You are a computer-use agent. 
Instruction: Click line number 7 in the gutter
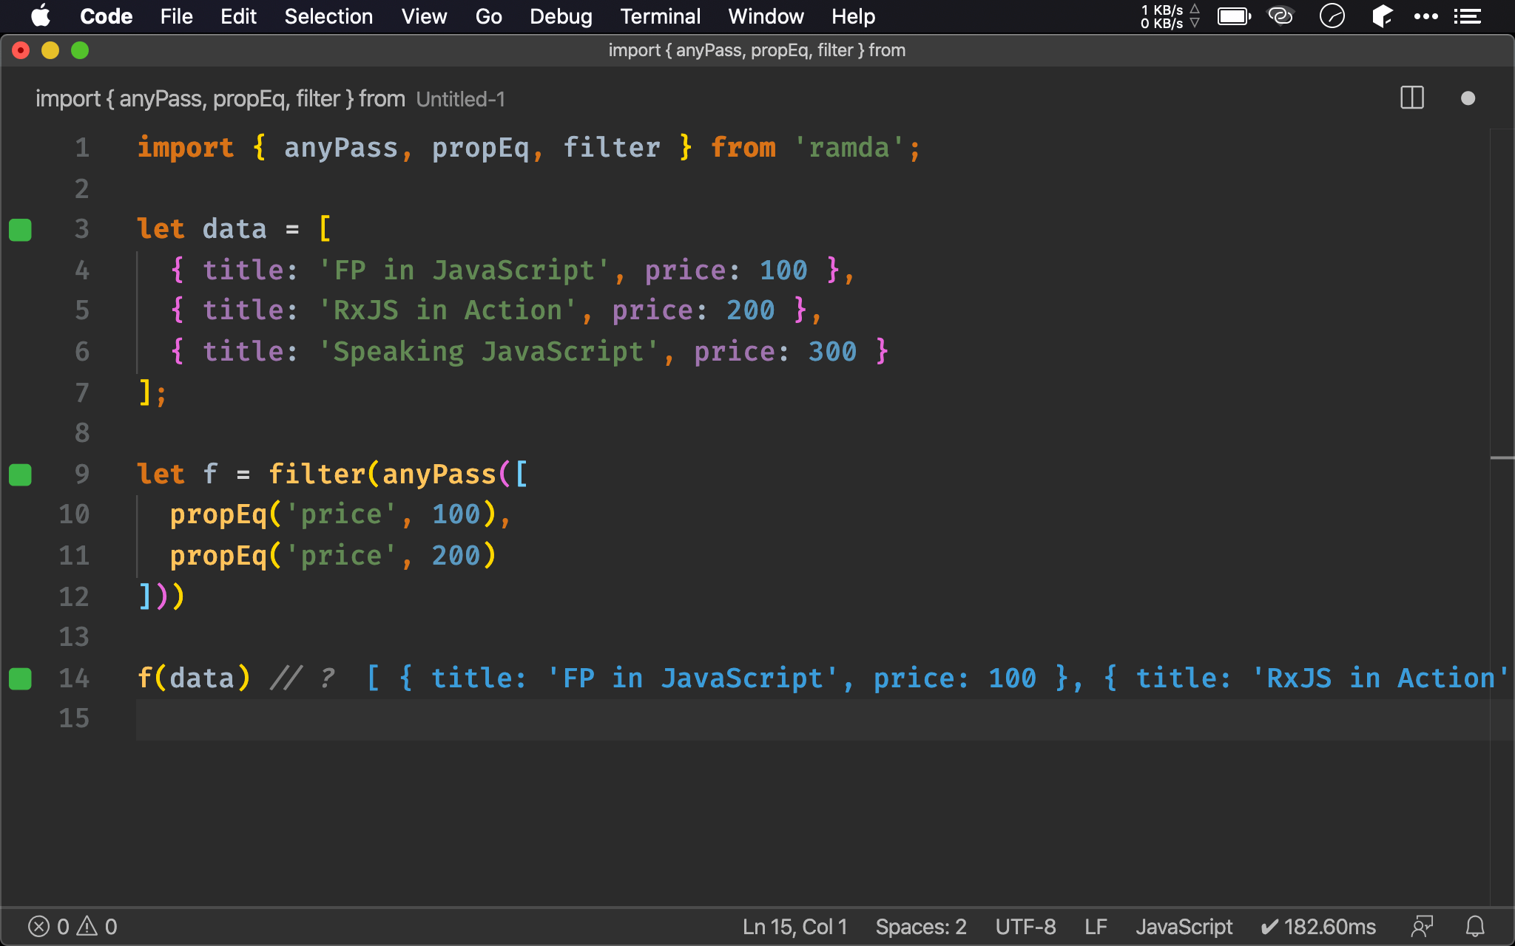pos(81,392)
